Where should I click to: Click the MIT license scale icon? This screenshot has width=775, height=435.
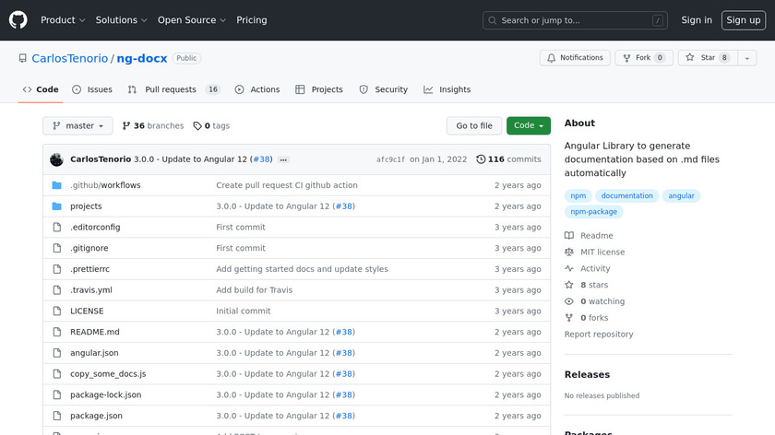[569, 253]
